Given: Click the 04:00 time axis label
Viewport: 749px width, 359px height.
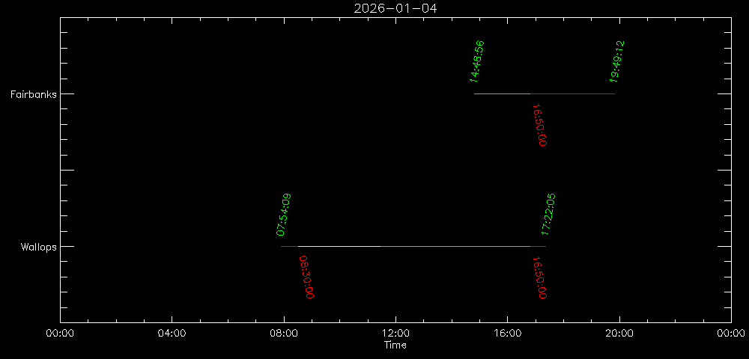Looking at the screenshot, I should [172, 334].
